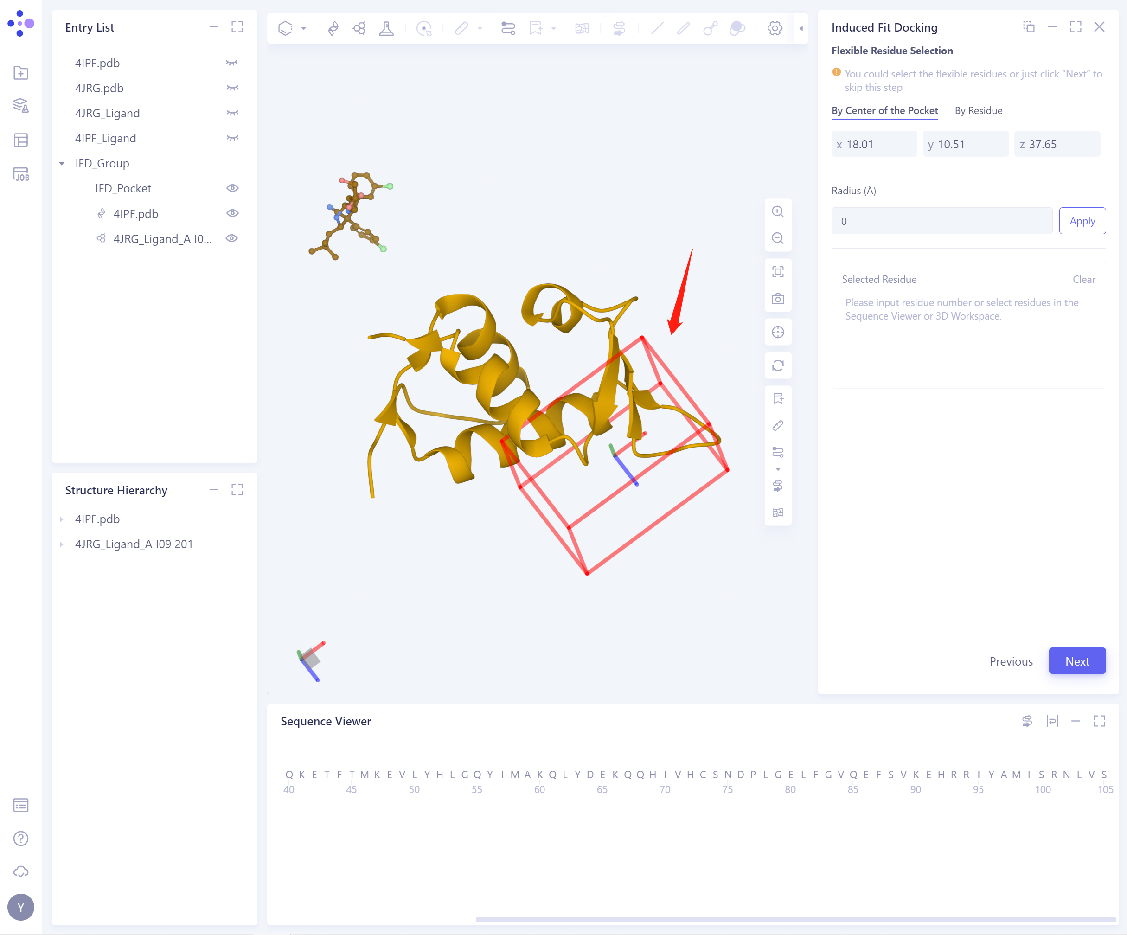
Task: Hide the IFD_Pocket entry
Action: [x=232, y=188]
